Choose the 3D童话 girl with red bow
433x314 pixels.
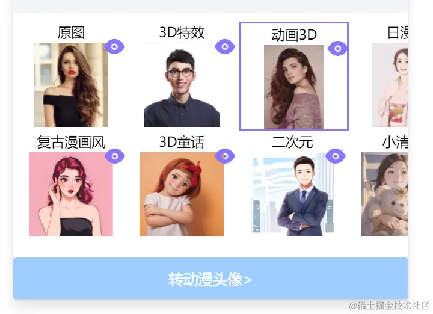182,194
